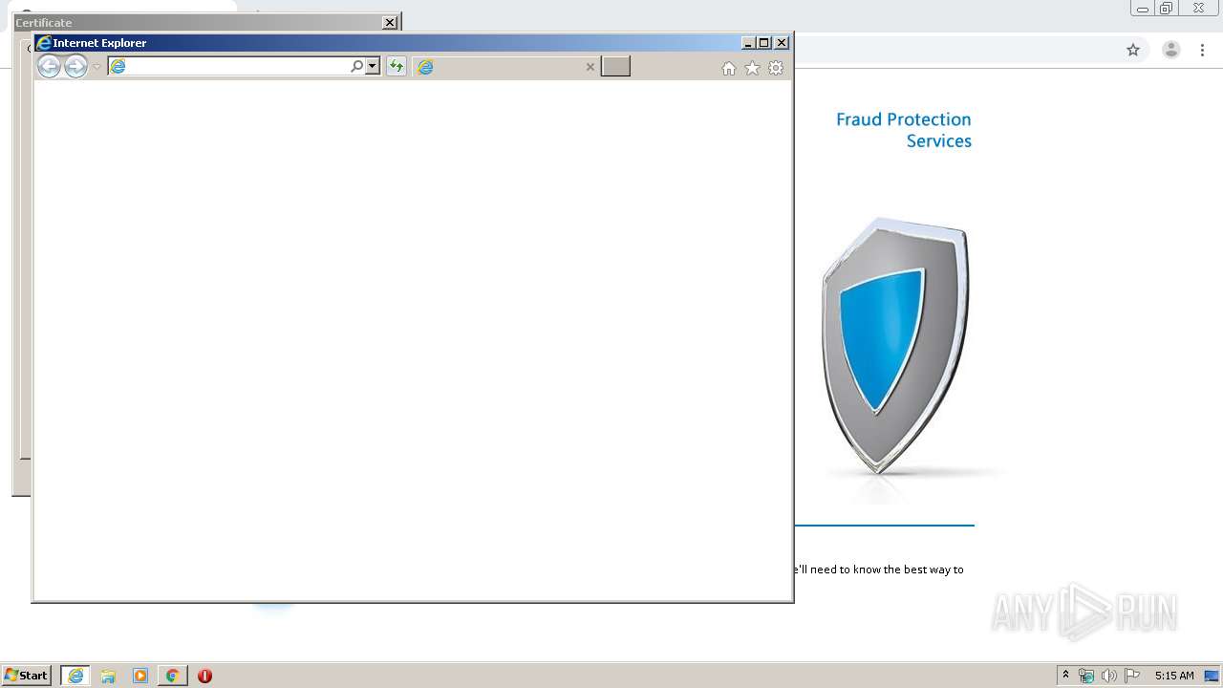Click the Internet Explorer address bar
This screenshot has height=688, width=1223.
(x=229, y=66)
